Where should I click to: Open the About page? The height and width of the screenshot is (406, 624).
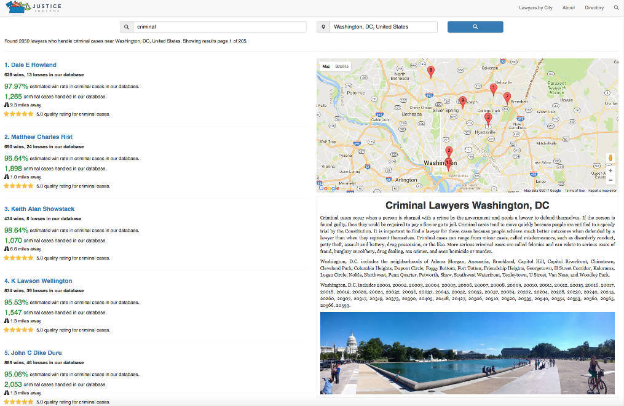(x=569, y=7)
